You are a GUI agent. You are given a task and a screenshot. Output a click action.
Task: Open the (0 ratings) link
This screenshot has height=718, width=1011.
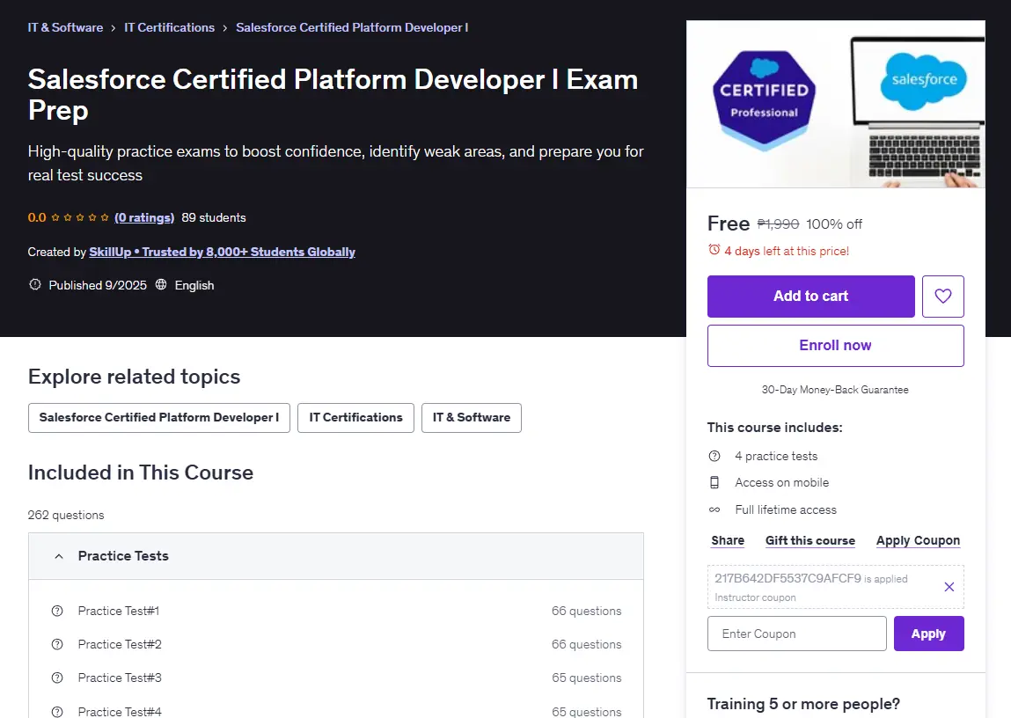click(x=144, y=217)
